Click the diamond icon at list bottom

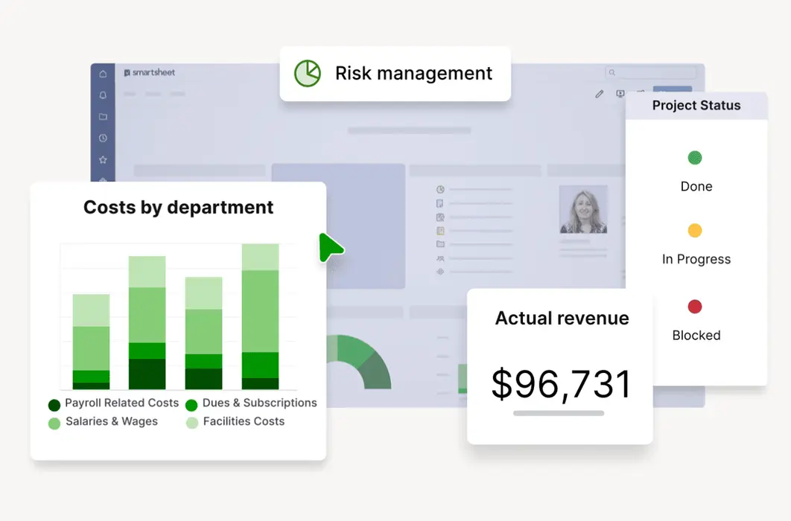(440, 272)
